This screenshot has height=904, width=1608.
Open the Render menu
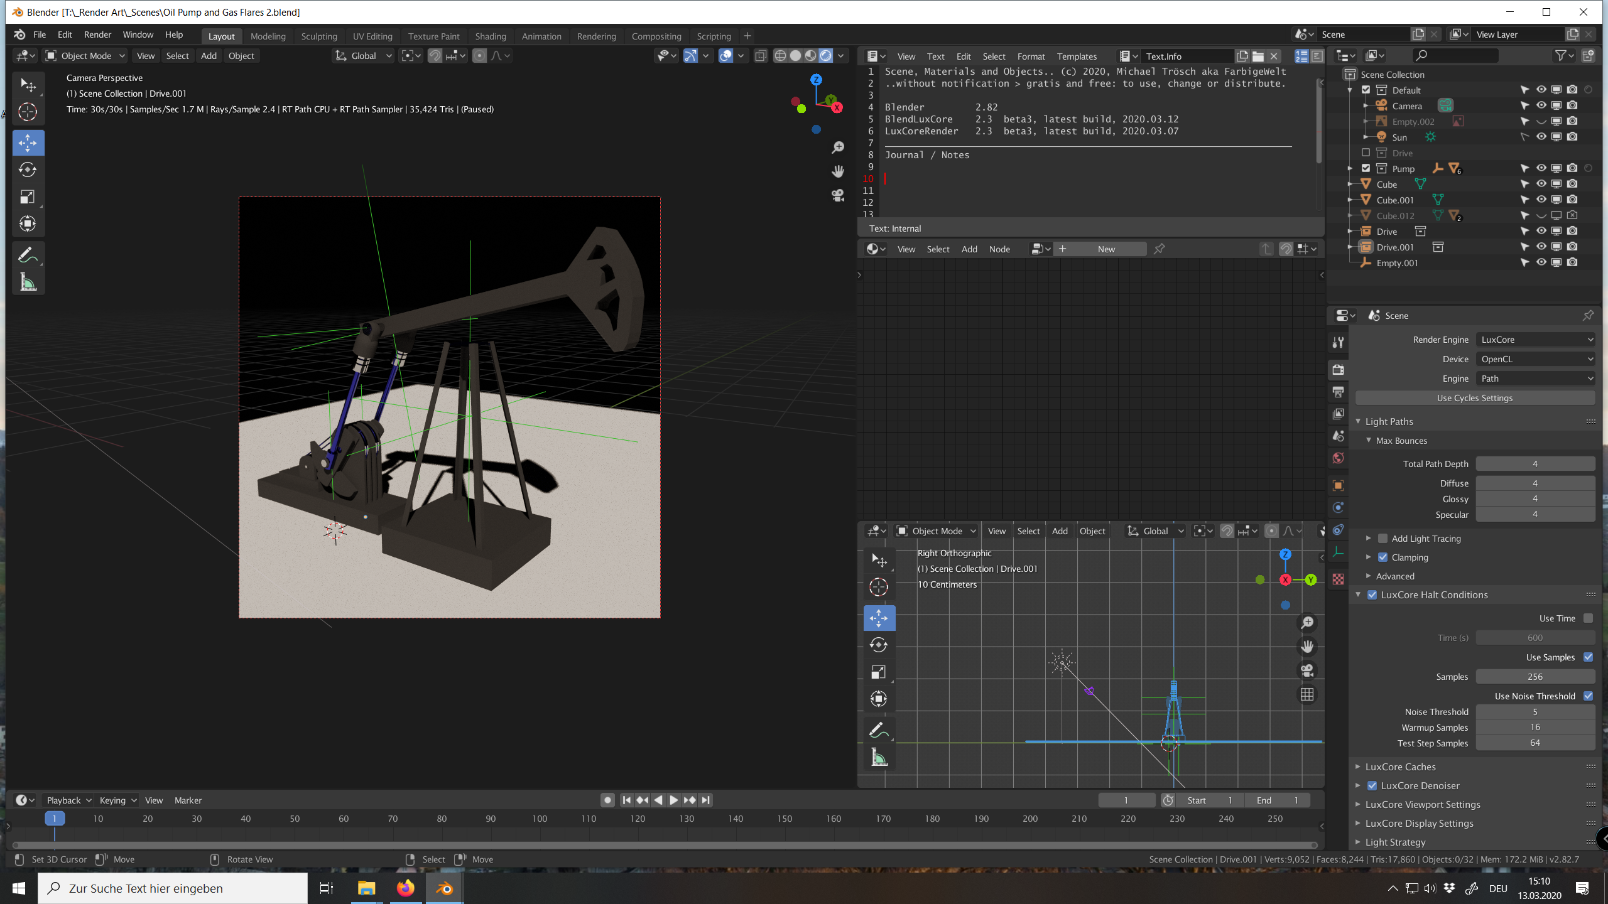coord(97,35)
